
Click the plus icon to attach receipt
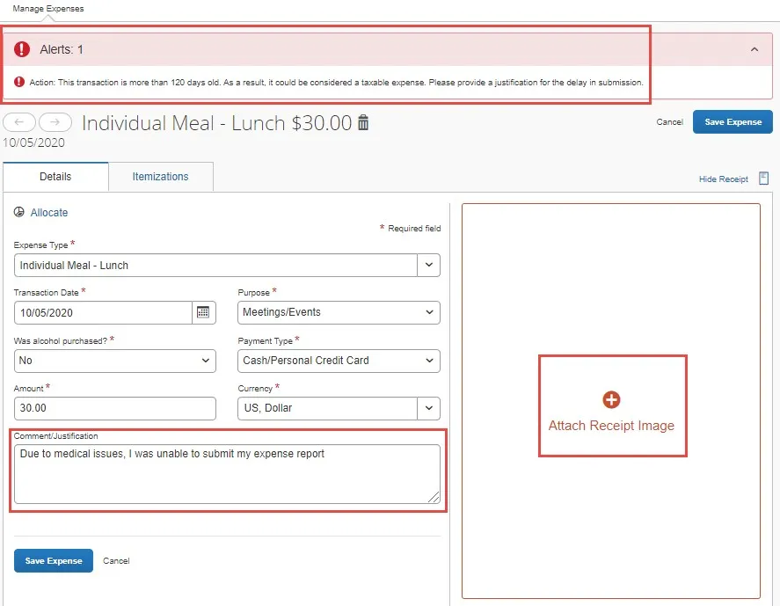(x=611, y=399)
